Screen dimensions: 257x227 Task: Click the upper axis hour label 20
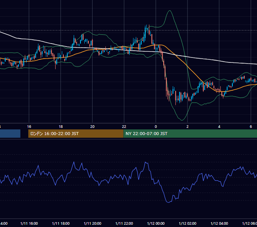[93, 126]
